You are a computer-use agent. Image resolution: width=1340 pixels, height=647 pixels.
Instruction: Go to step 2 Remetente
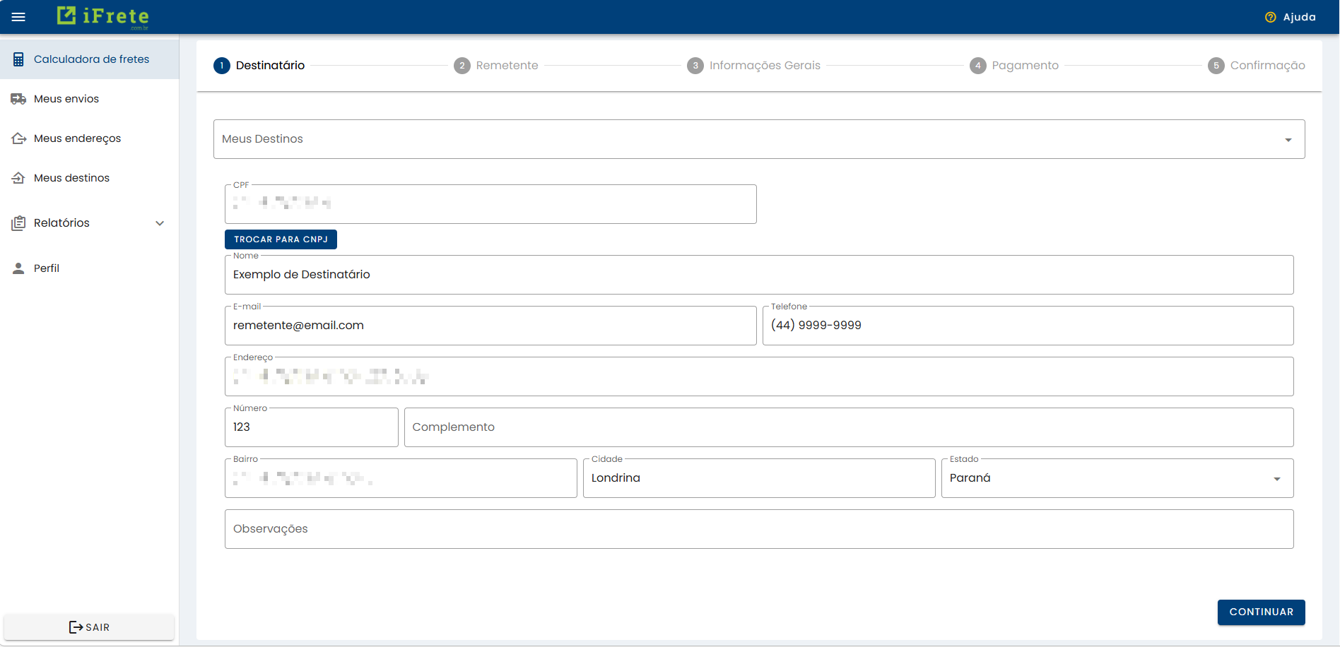[496, 66]
